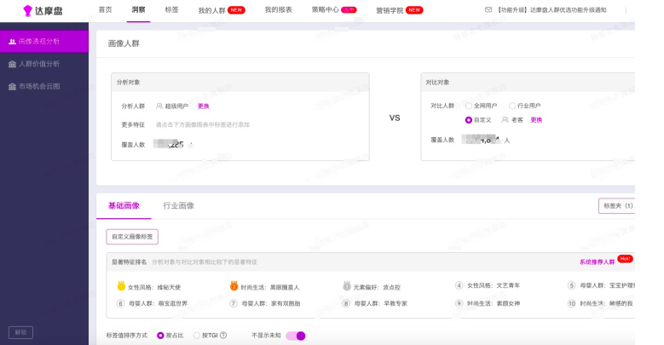Click the NEW badge on 我的人群
Image resolution: width=664 pixels, height=345 pixels.
click(236, 9)
